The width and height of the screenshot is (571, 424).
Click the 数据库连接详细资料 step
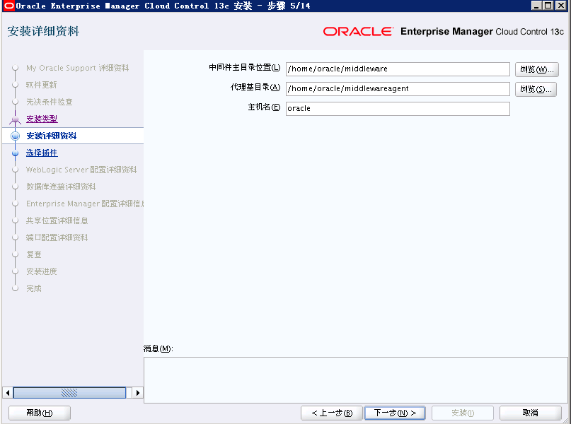61,187
